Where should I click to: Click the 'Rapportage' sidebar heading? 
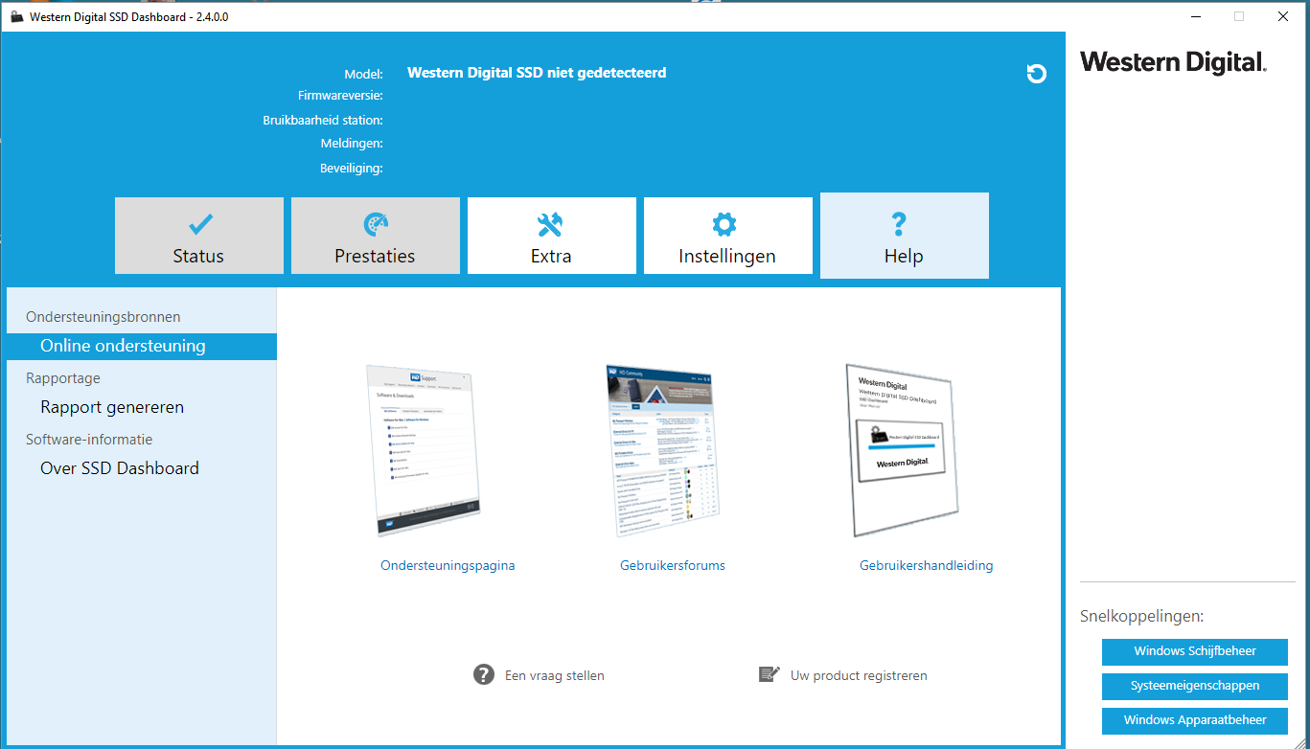pos(63,378)
